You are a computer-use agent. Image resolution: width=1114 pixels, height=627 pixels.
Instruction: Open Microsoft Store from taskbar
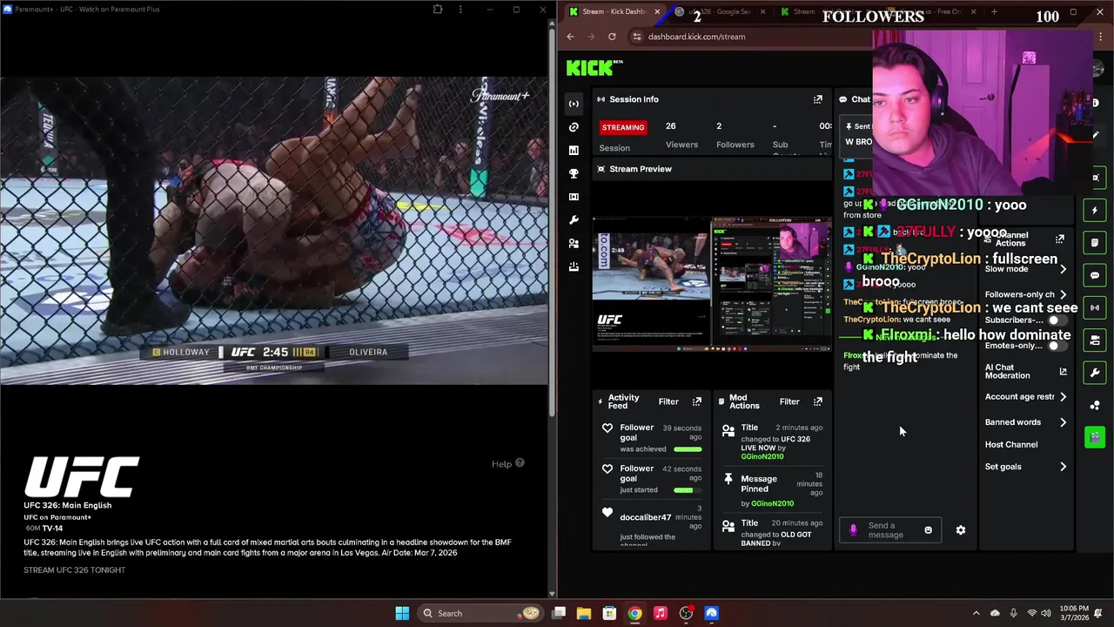609,613
